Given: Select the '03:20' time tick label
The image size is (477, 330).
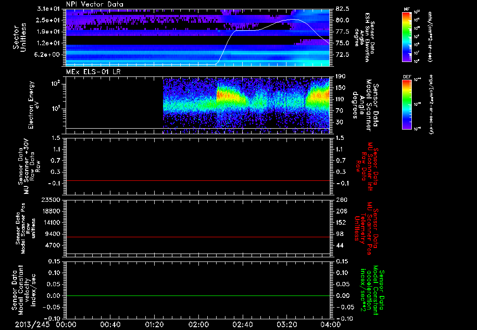Looking at the screenshot, I should click(286, 324).
